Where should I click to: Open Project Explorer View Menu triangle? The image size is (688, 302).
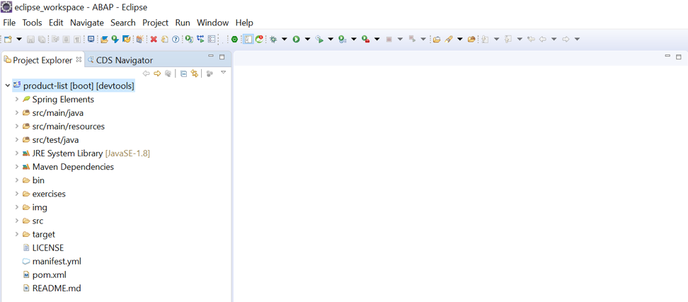click(x=223, y=72)
